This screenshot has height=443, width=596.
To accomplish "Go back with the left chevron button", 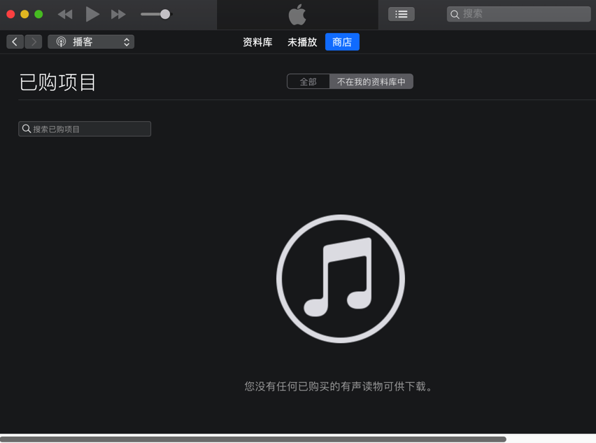I will 15,42.
